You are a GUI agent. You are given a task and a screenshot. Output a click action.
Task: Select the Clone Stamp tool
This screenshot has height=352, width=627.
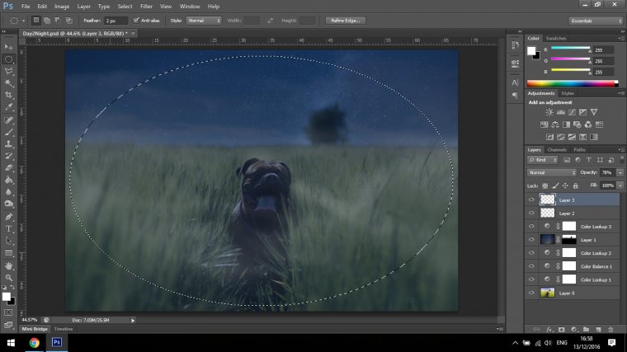(8, 143)
